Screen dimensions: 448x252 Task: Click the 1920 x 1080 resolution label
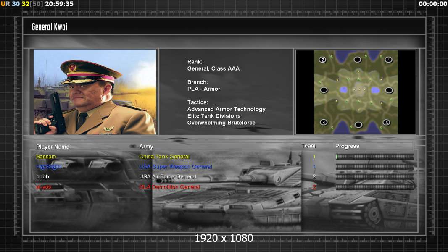pos(224,238)
